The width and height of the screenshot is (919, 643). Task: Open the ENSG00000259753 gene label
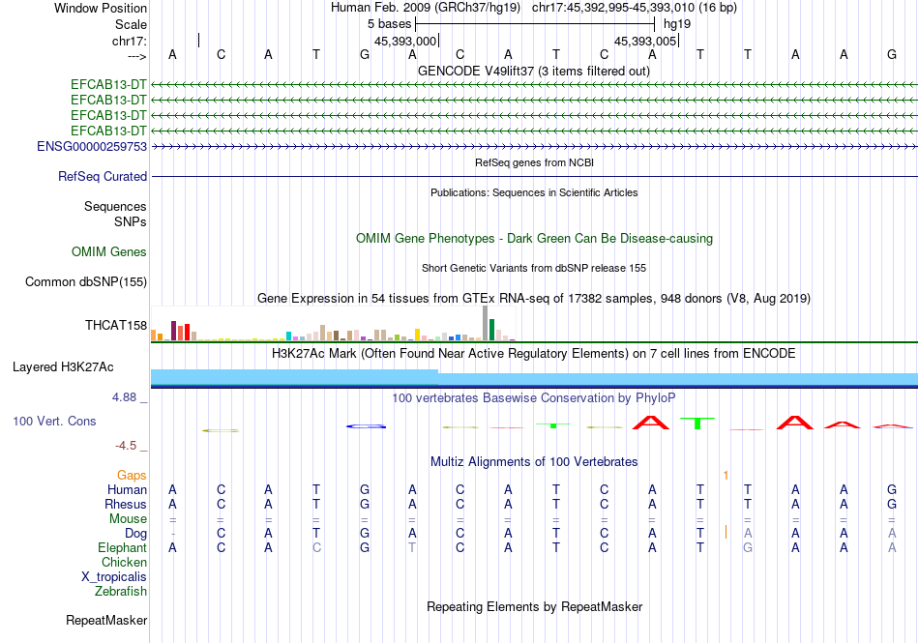coord(92,146)
